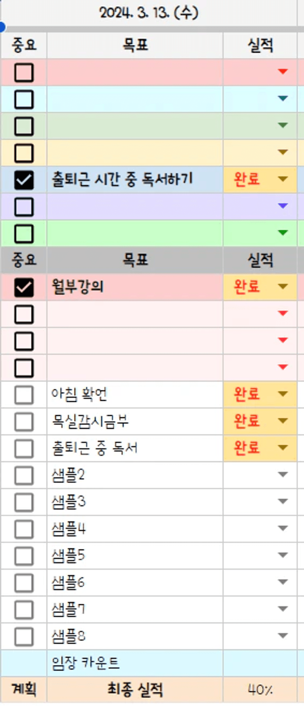Select the top 목표 column header

tap(135, 45)
